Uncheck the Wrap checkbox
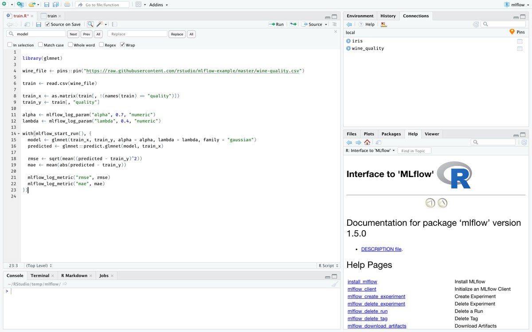 122,45
